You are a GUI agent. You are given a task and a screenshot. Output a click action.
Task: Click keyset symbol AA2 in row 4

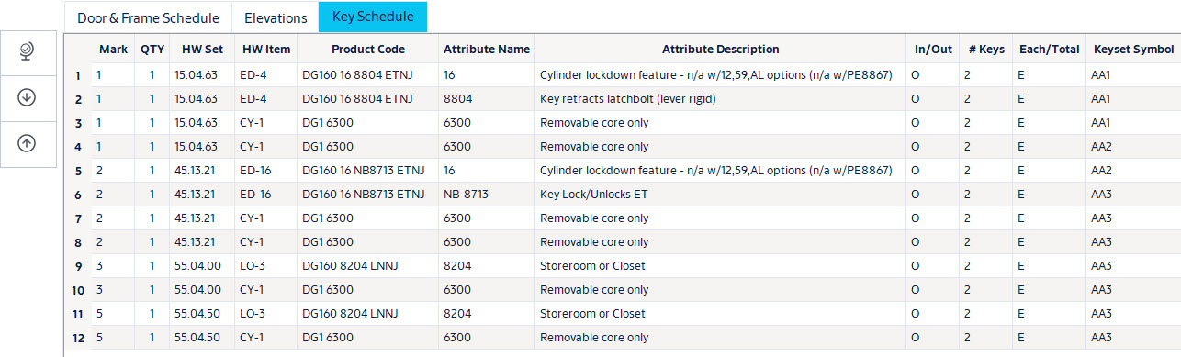click(x=1102, y=147)
